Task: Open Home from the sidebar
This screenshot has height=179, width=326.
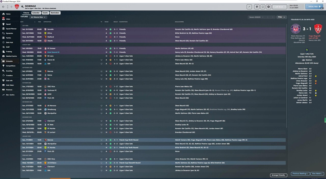Action: [10, 14]
